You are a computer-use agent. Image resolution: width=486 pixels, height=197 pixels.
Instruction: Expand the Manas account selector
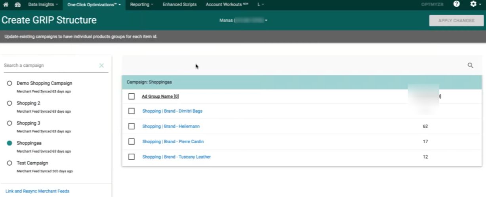(244, 20)
